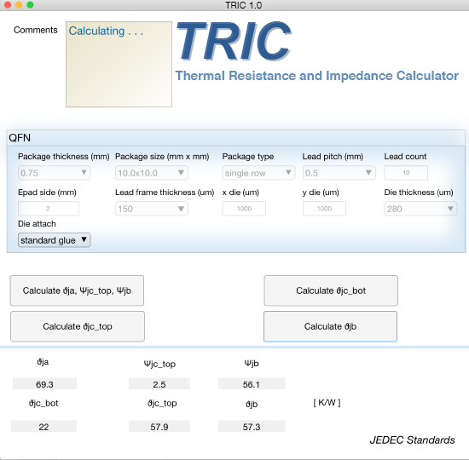Screen dimensions: 469x460
Task: Open the Package thickness dropdown showing 0.75
Action: click(x=54, y=173)
